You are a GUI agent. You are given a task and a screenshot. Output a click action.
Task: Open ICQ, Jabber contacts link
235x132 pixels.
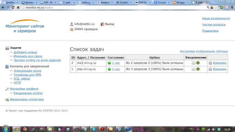(x=22, y=79)
